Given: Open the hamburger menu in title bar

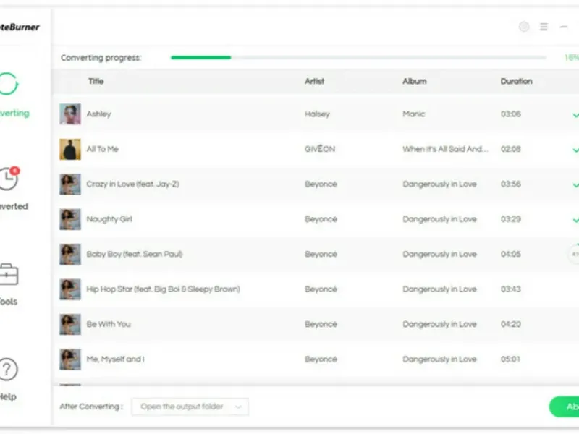Looking at the screenshot, I should click(544, 27).
